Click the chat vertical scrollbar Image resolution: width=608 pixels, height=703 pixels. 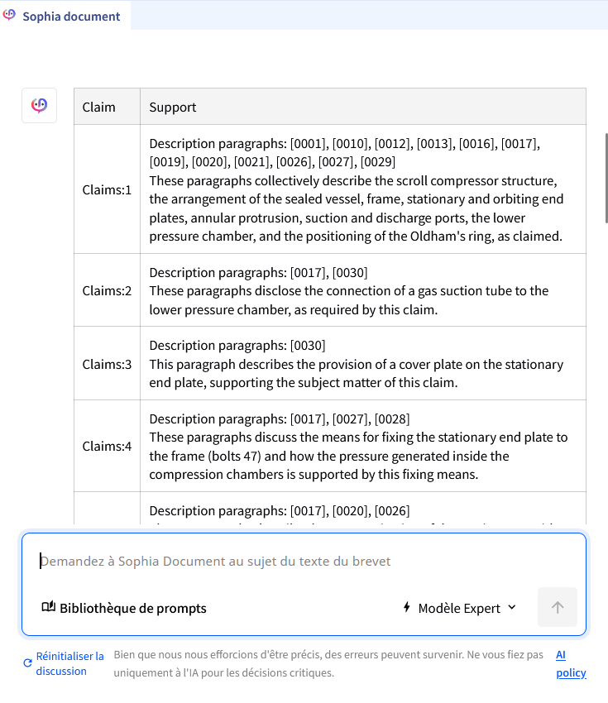coord(606,174)
